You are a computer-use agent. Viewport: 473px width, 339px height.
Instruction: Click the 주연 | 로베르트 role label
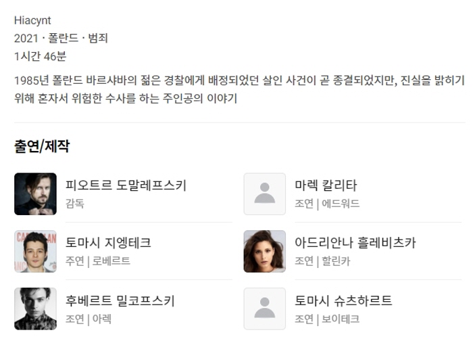point(98,261)
